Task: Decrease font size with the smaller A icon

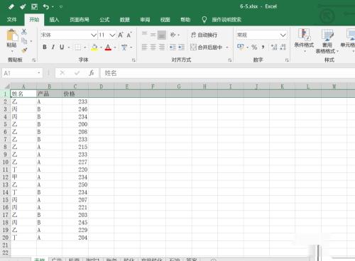Action: coord(129,35)
